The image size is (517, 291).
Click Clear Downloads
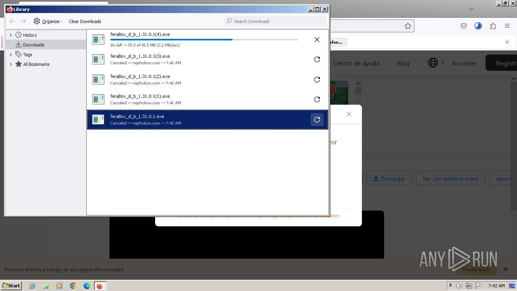click(x=85, y=21)
